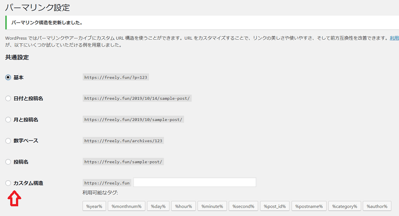Add the %second% tag
This screenshot has height=216, width=399.
(x=244, y=206)
